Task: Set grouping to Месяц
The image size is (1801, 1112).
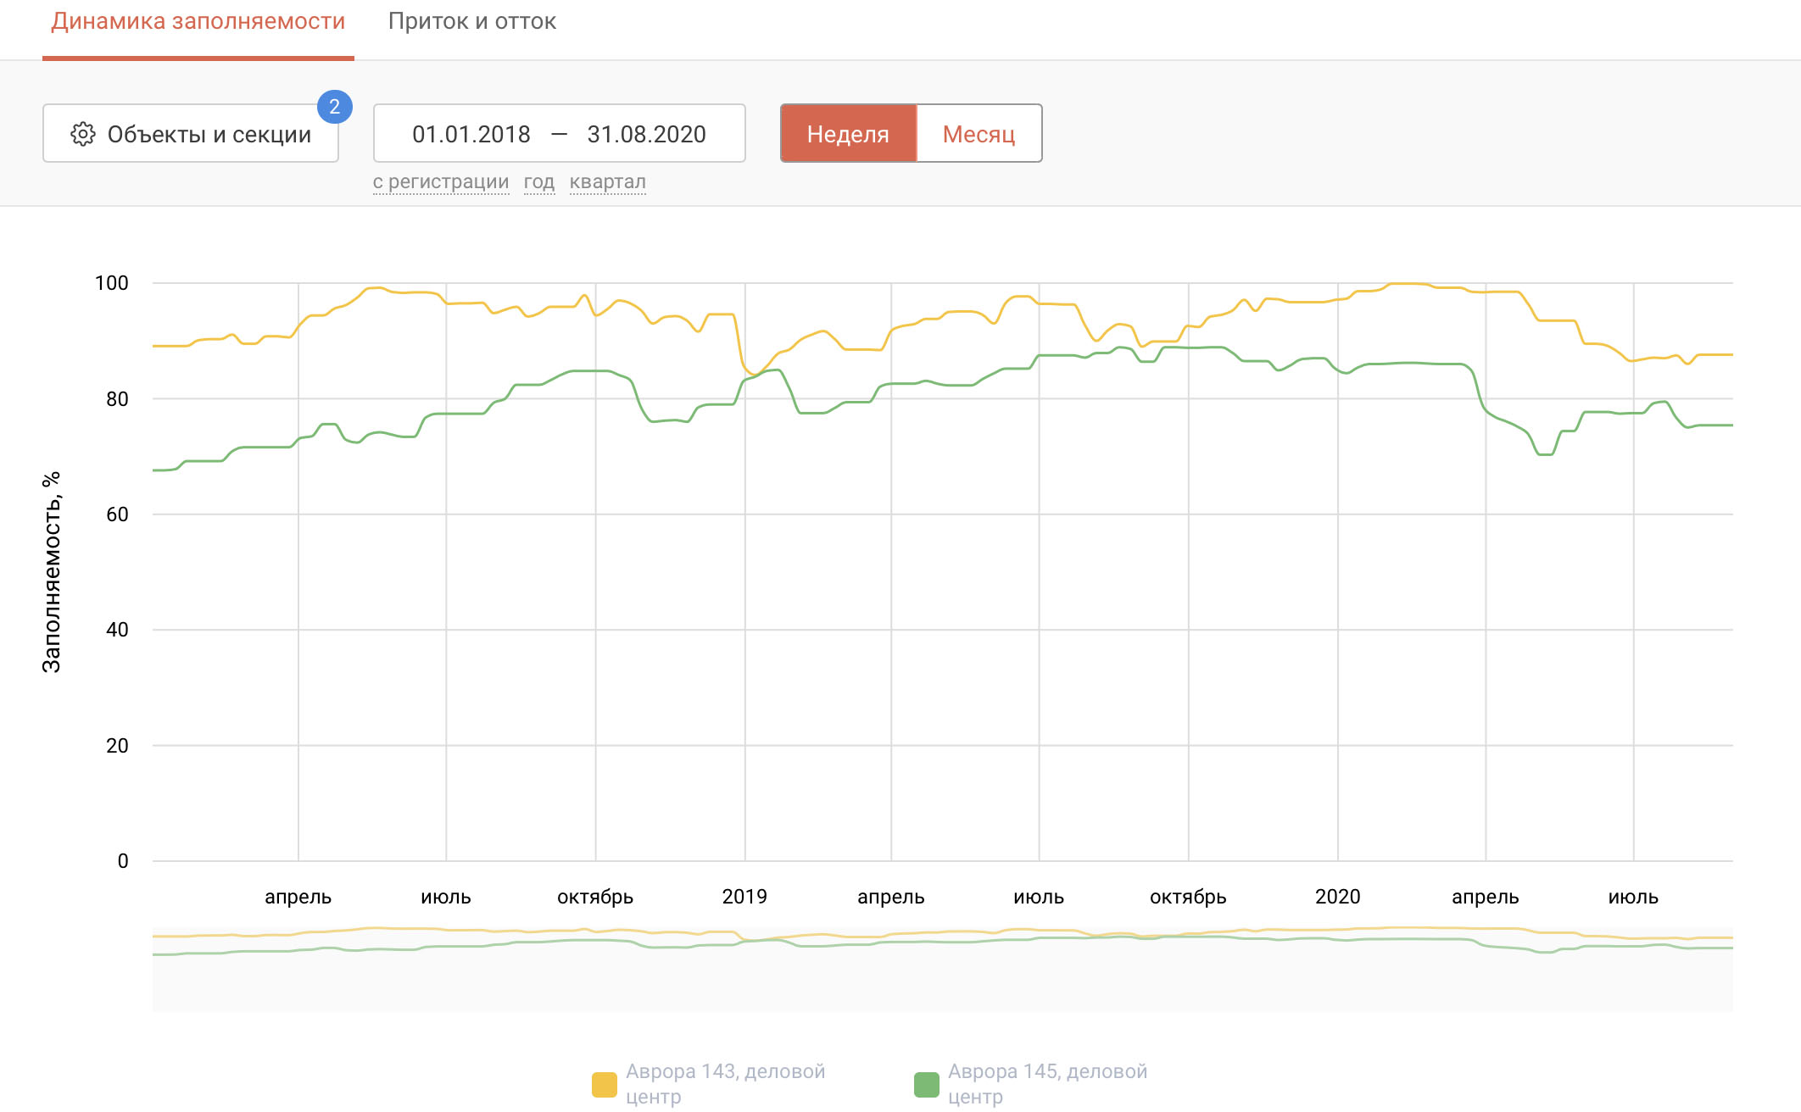Action: point(979,133)
